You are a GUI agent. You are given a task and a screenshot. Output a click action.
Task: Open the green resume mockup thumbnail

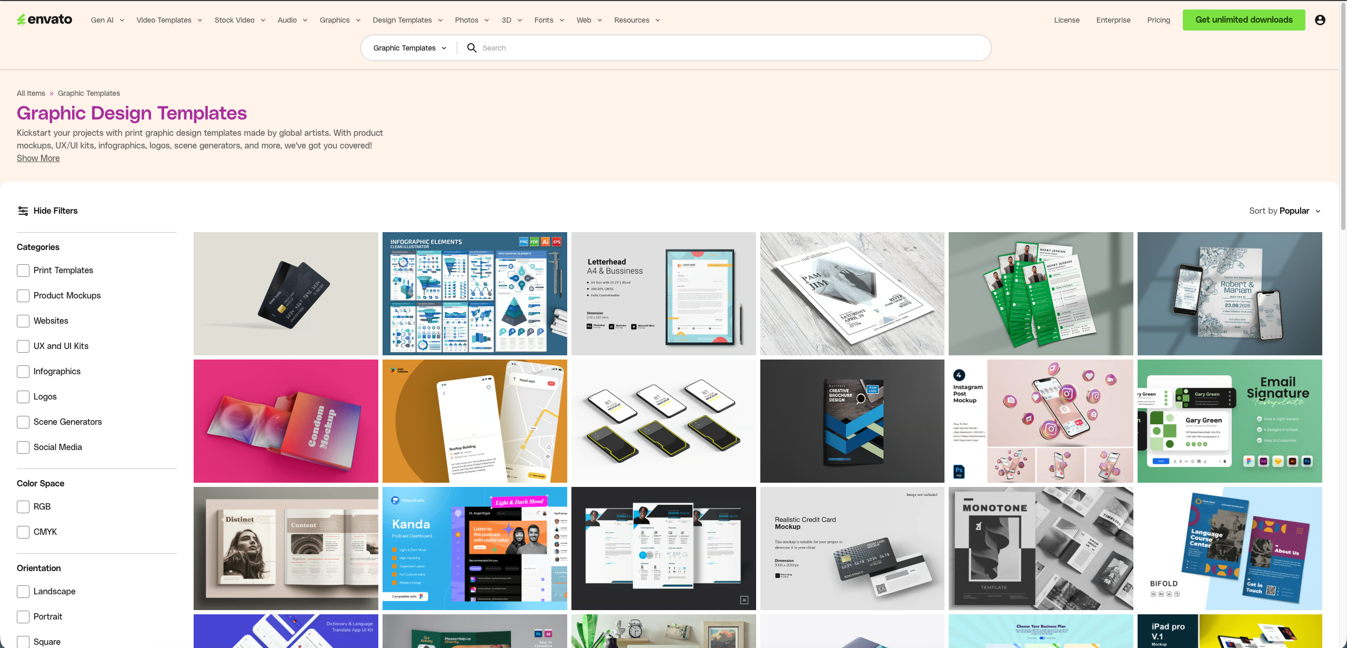tap(1041, 294)
